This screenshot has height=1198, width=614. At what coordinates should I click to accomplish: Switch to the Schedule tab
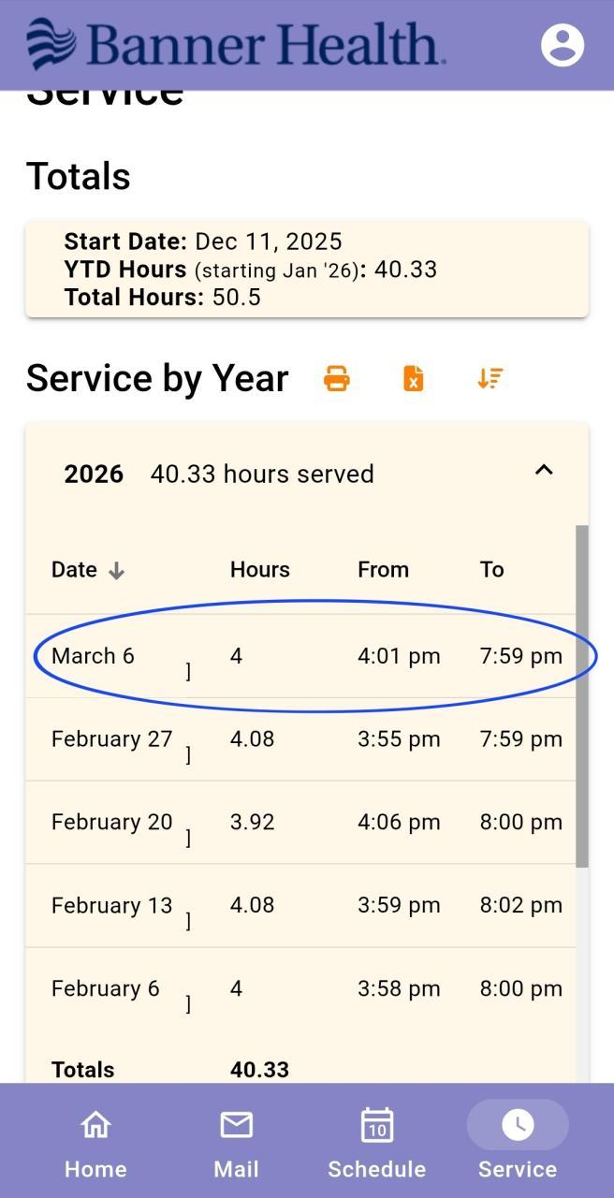point(376,1140)
